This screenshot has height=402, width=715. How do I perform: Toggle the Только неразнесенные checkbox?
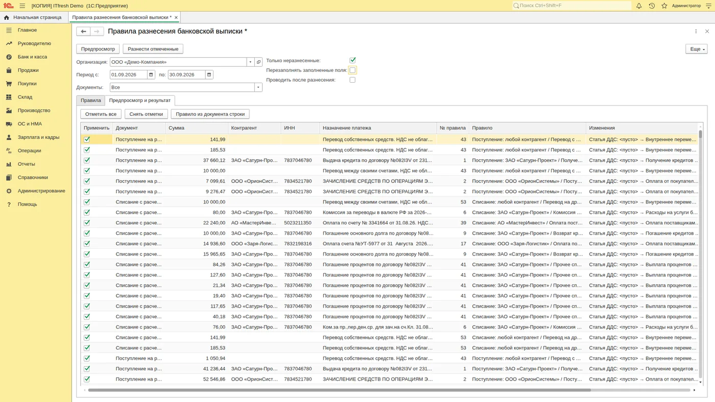[x=352, y=60]
